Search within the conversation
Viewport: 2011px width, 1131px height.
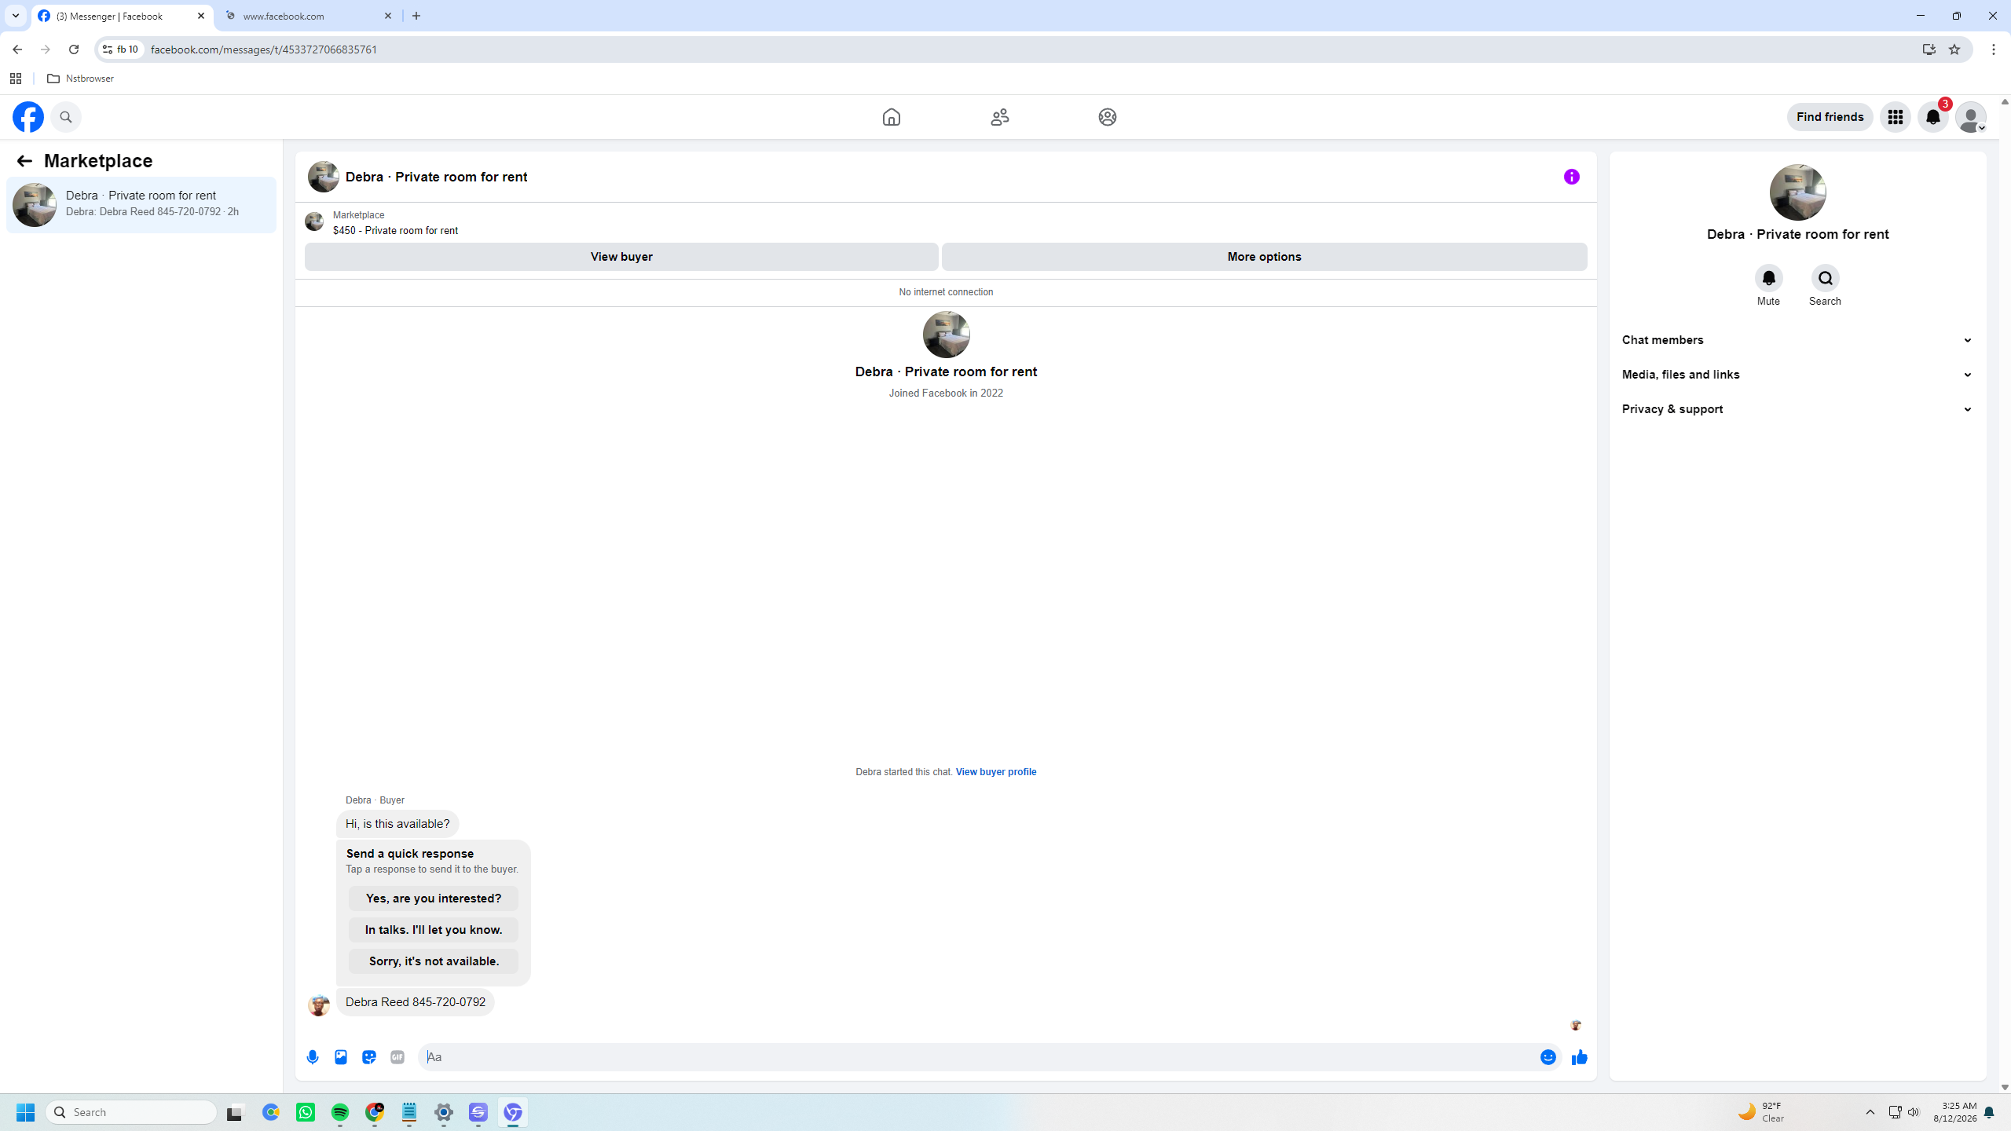pyautogui.click(x=1825, y=278)
